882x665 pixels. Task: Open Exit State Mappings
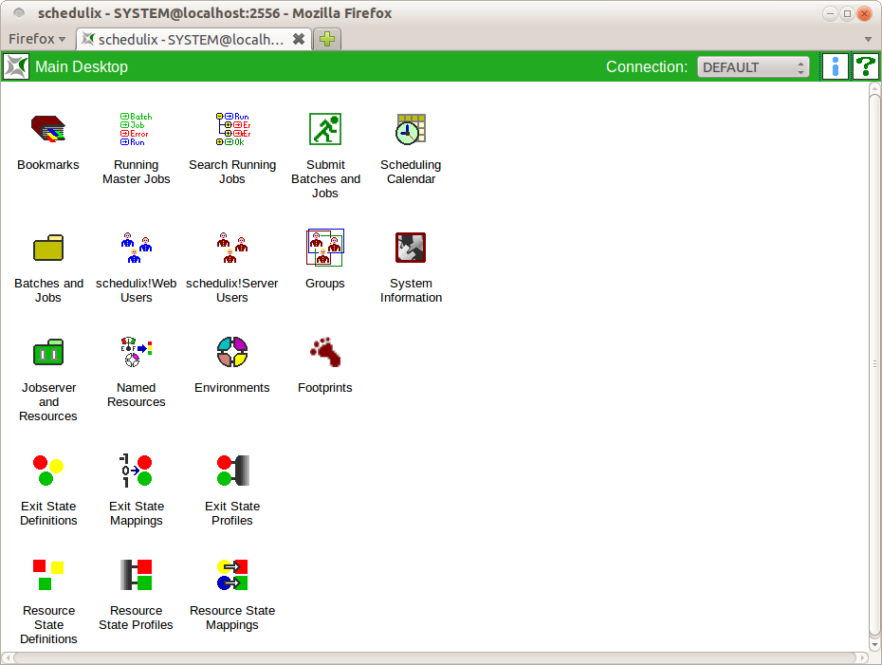coord(136,471)
